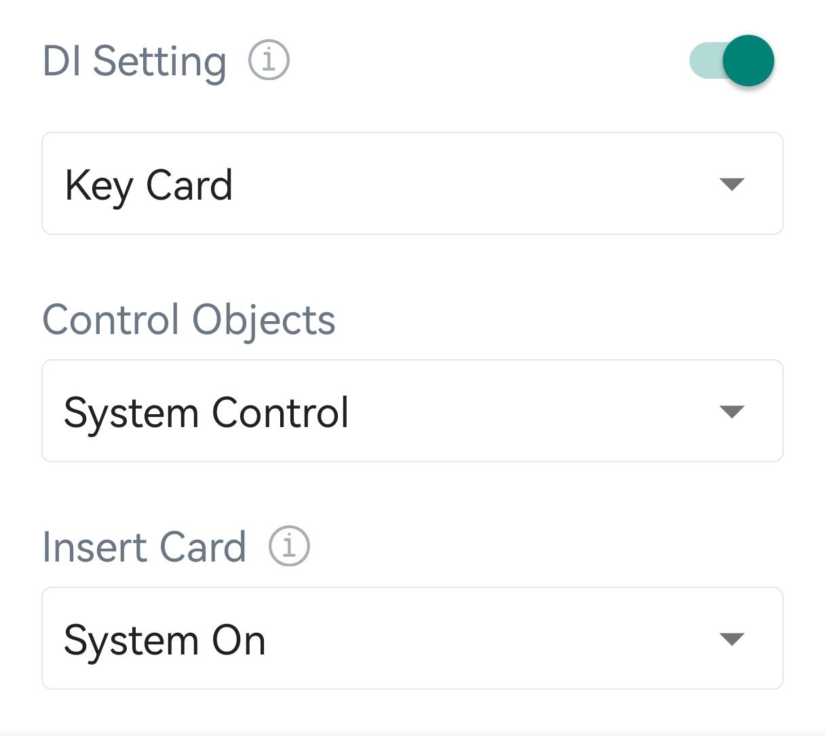
Task: Click the System Control dropdown arrow icon
Action: pyautogui.click(x=731, y=411)
